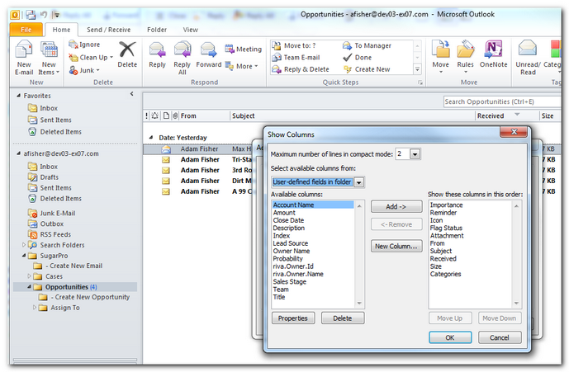Switch to the Send / Receive tab

click(108, 30)
